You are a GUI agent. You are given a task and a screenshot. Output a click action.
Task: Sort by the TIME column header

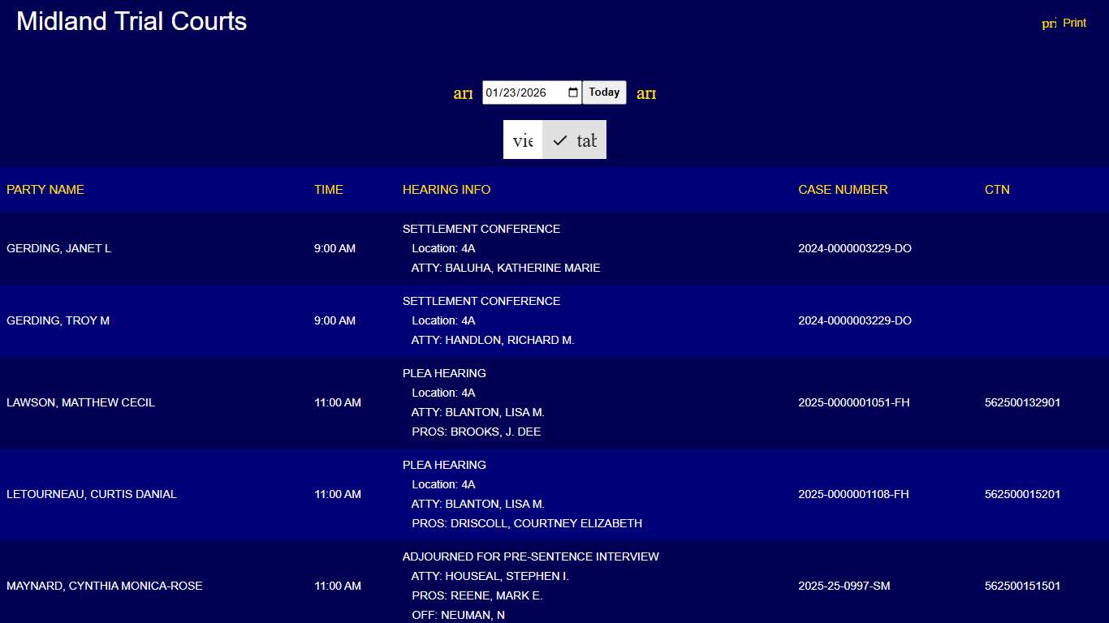tap(329, 190)
